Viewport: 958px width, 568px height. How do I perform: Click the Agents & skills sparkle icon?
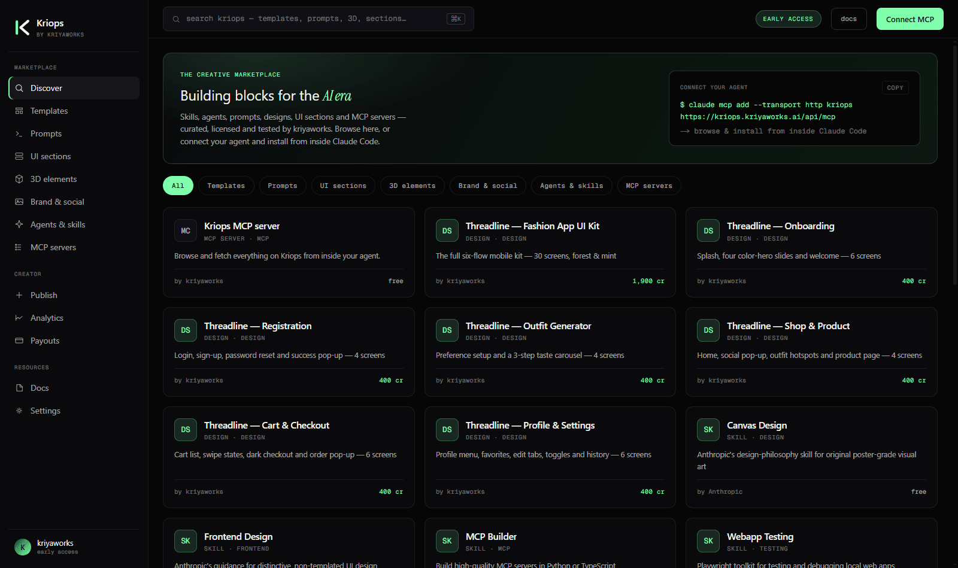(19, 224)
